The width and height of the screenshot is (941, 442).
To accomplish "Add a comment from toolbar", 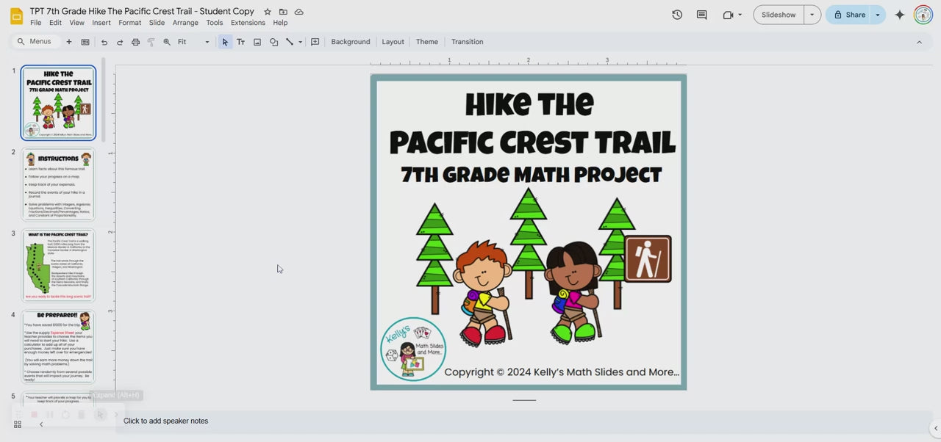I will click(x=315, y=42).
